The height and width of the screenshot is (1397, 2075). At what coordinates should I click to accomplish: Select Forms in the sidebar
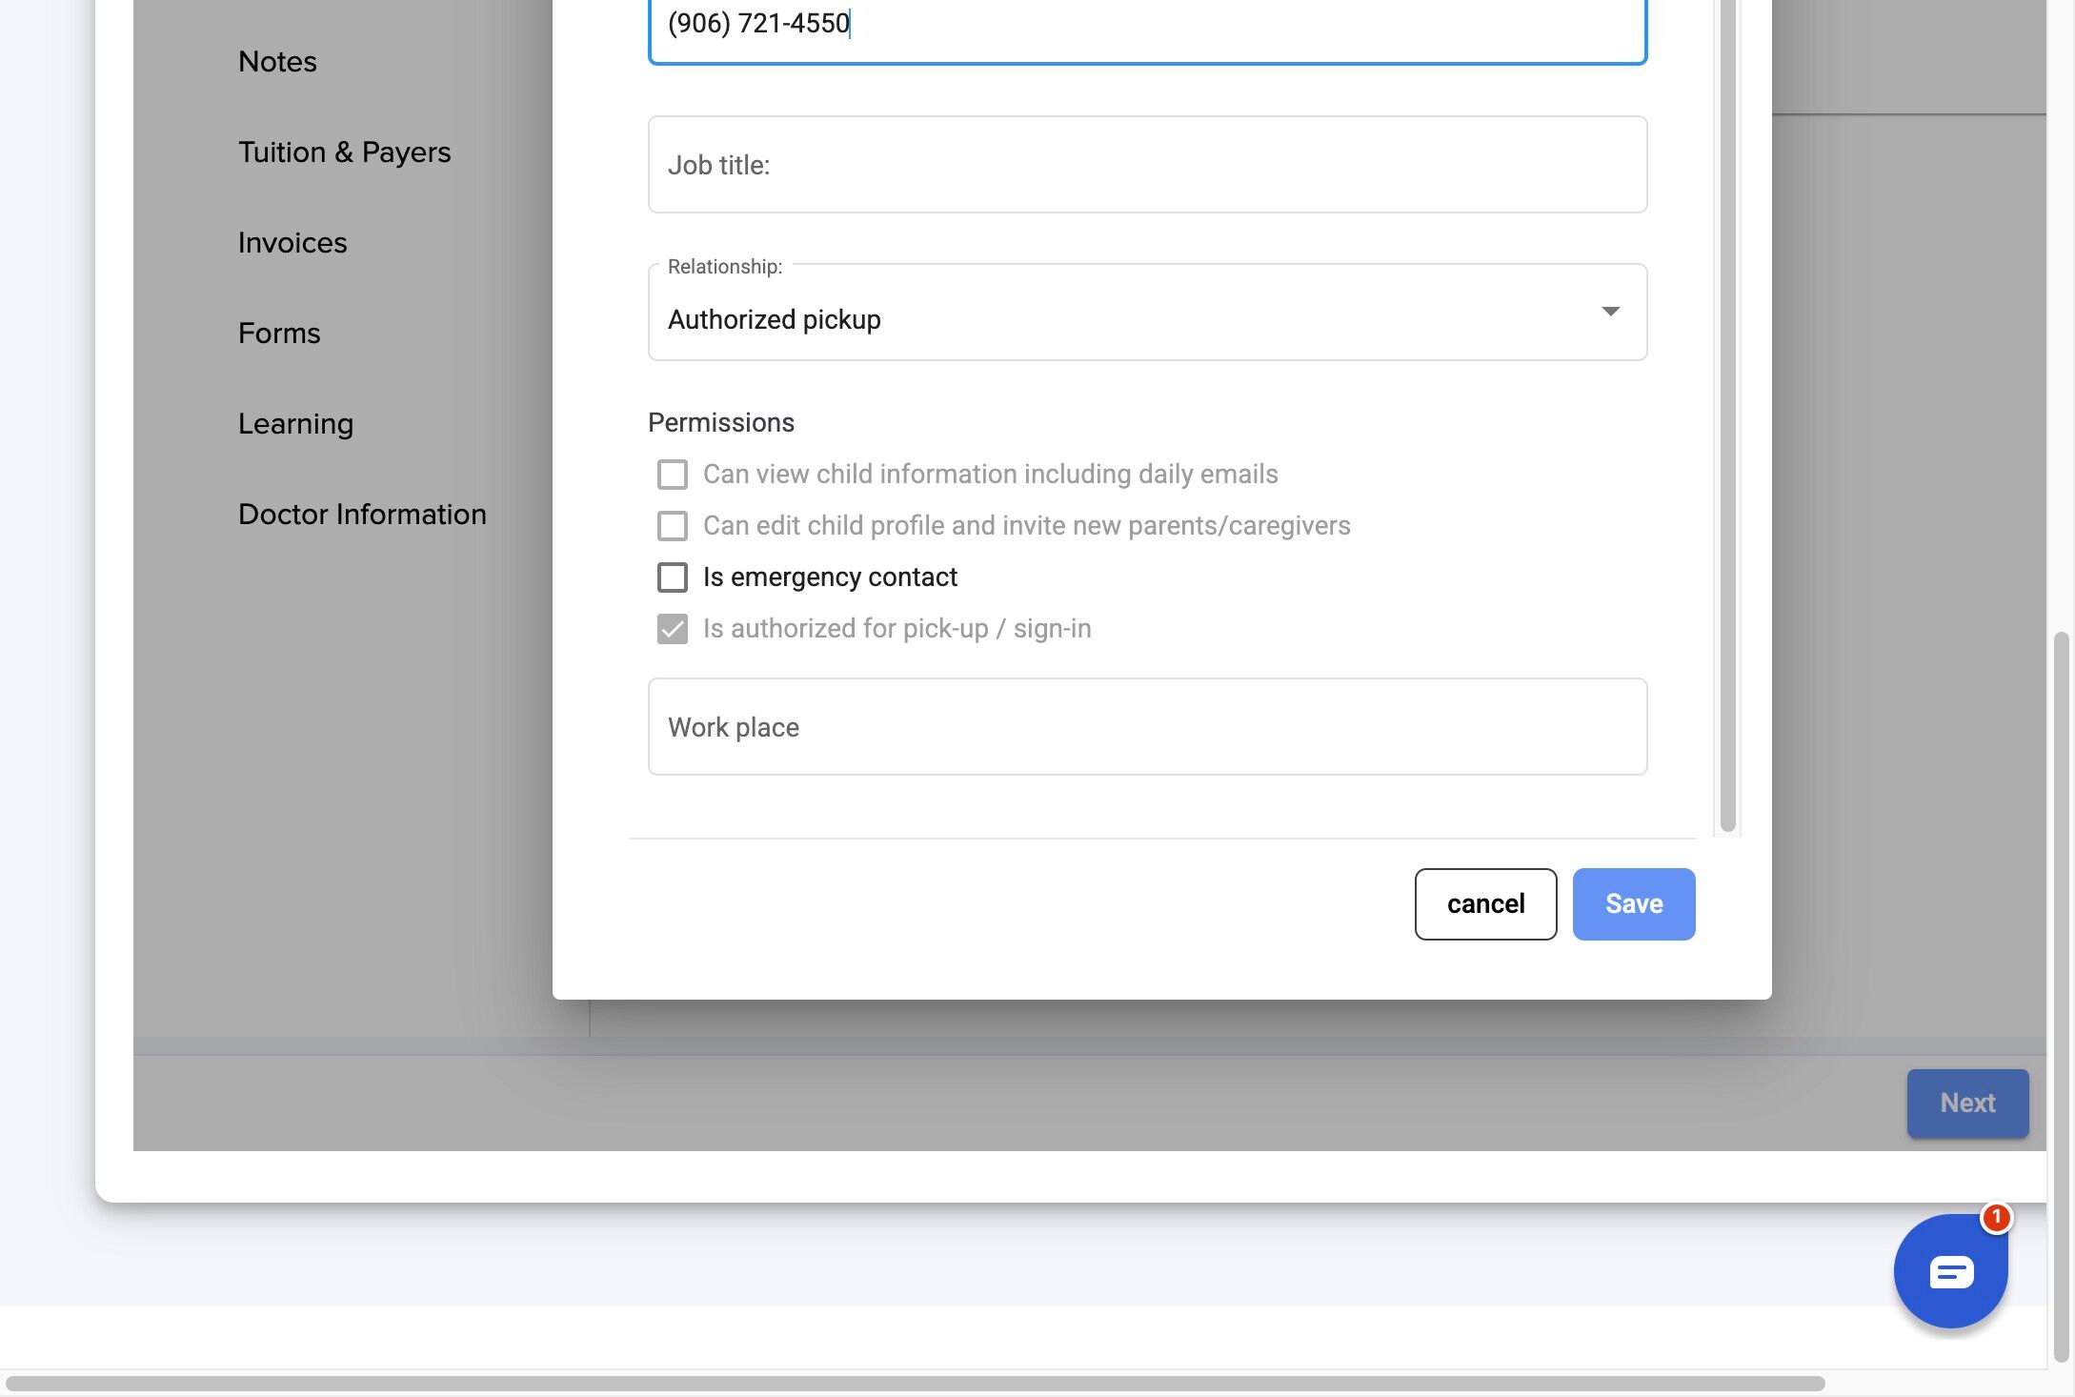click(x=279, y=334)
